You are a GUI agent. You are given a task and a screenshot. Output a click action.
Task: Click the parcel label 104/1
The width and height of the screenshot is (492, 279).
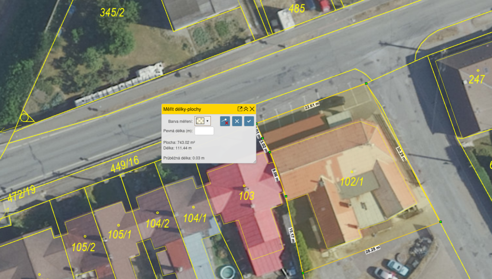pos(195,219)
